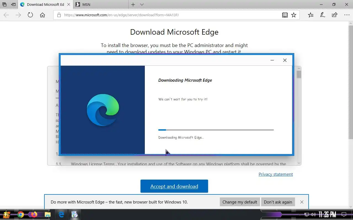Refresh the current page
Viewport: 353px width, 220px height.
[x=30, y=15]
